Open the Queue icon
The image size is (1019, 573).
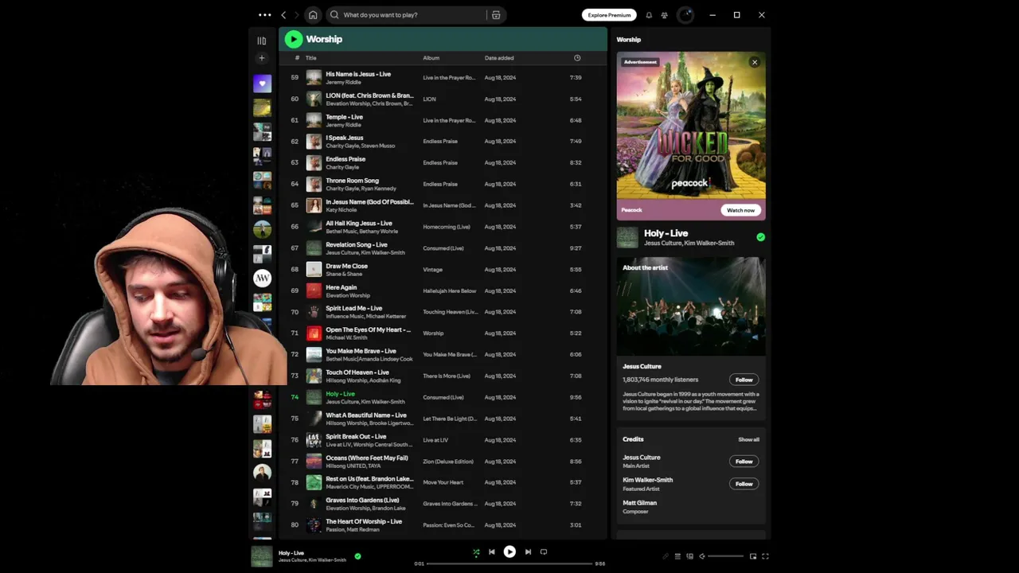[x=677, y=556]
